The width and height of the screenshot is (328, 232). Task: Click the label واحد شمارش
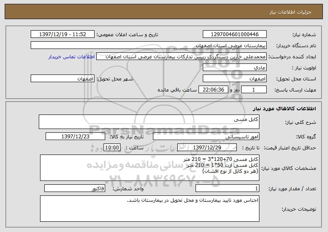[128, 189]
